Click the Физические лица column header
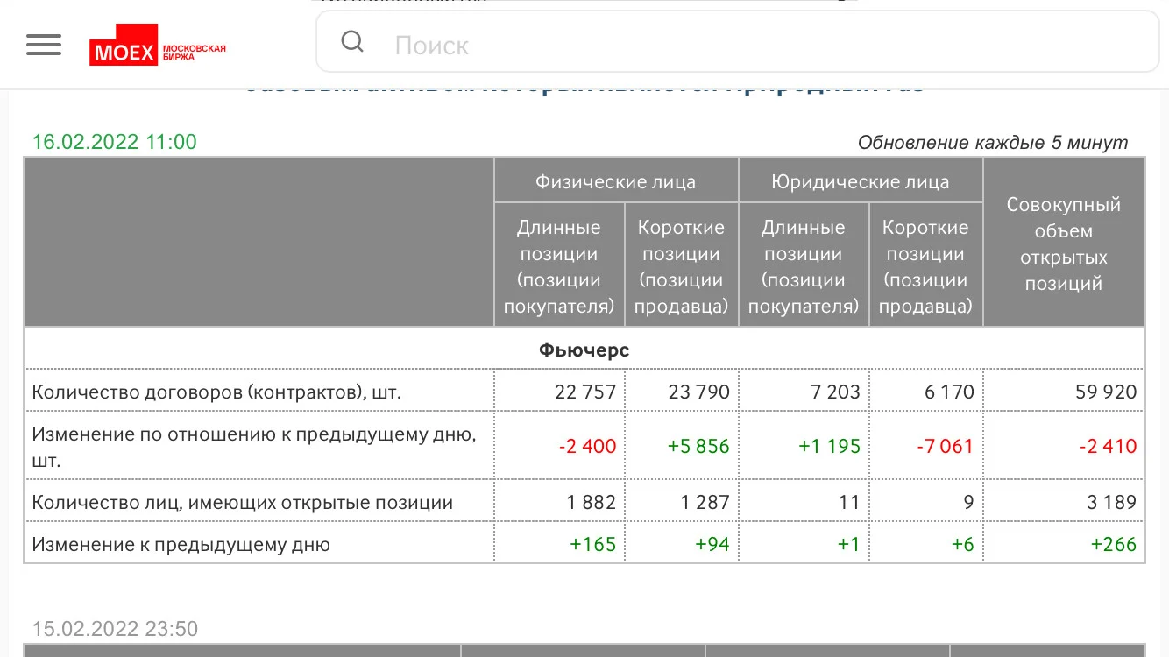The height and width of the screenshot is (657, 1169). pos(616,181)
